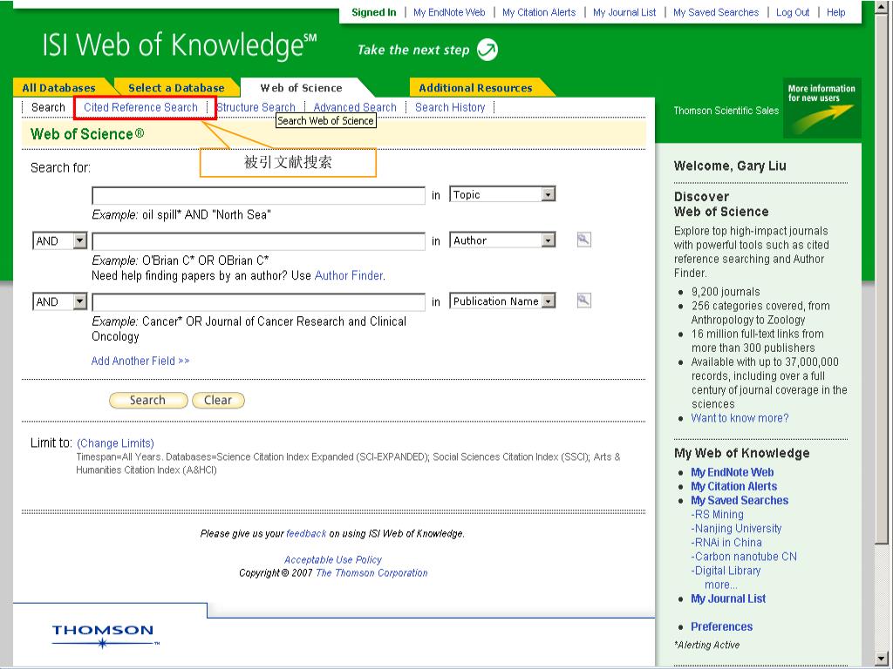
Task: Click Add Another Field link
Action: [x=140, y=361]
